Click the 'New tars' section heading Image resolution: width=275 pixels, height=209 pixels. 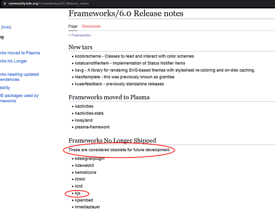pyautogui.click(x=80, y=47)
